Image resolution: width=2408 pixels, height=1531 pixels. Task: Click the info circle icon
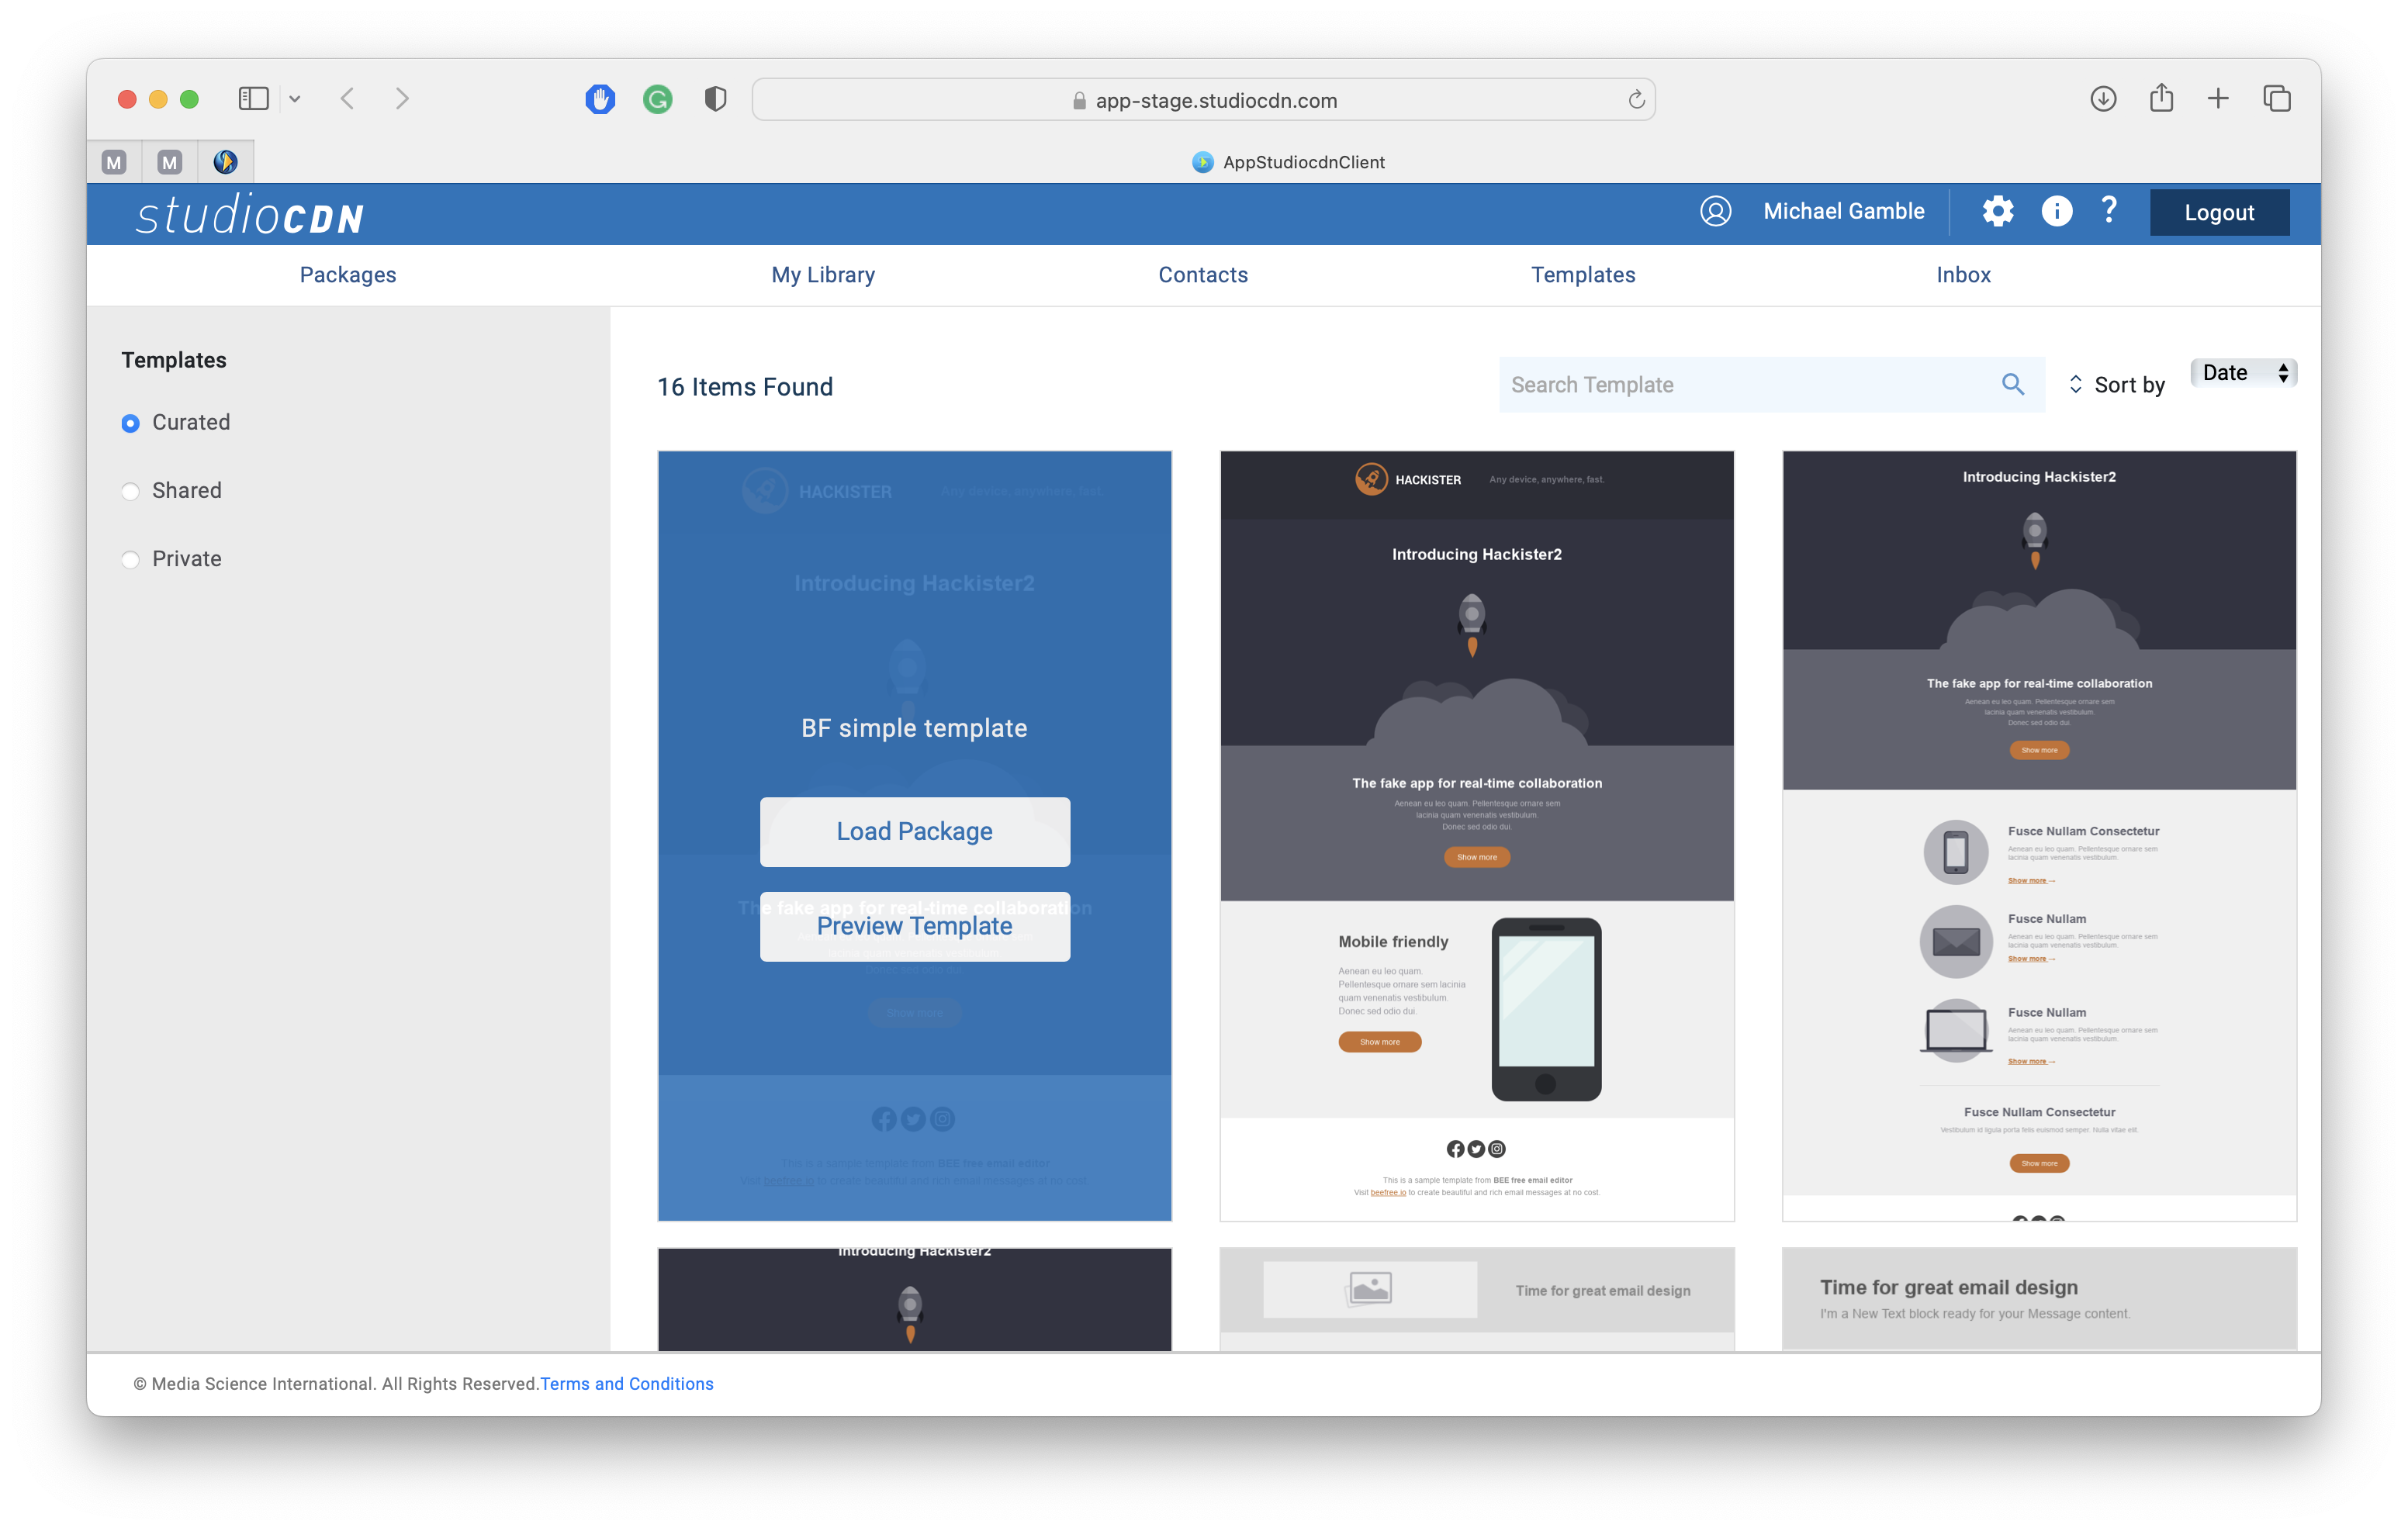2056,211
